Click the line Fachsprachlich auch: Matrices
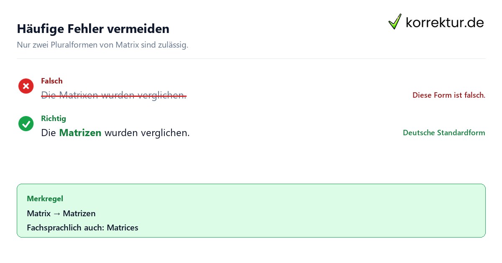Viewport: 502px width, 263px height. (82, 228)
